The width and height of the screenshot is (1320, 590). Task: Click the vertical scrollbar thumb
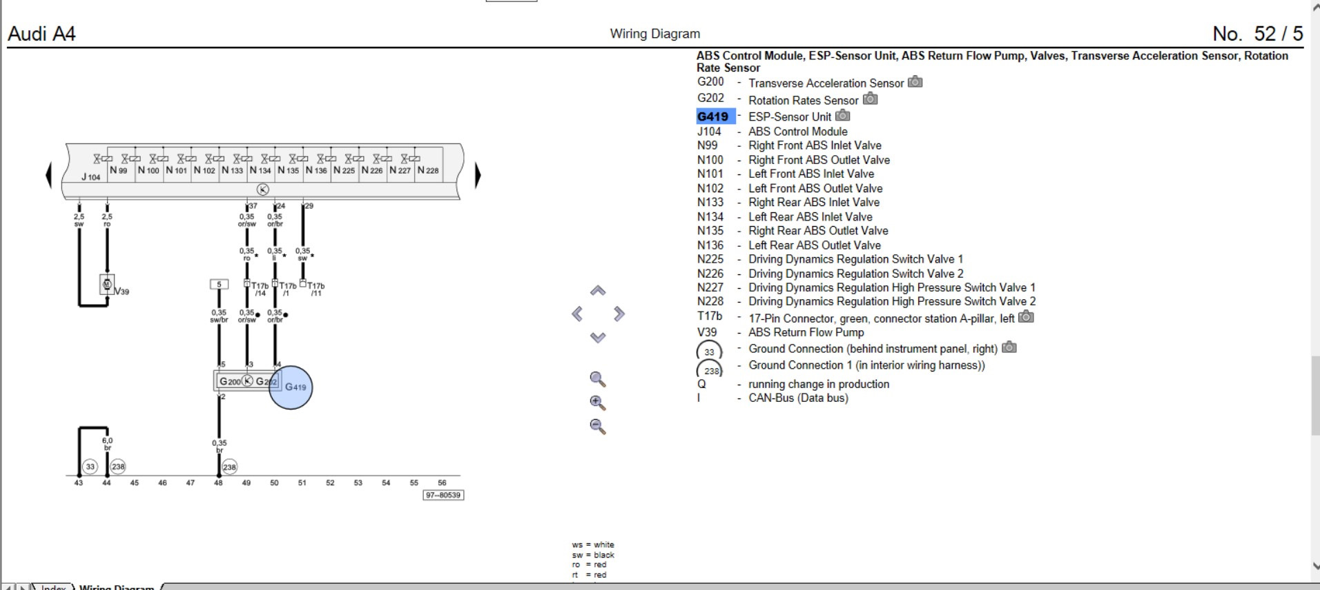pos(1314,396)
